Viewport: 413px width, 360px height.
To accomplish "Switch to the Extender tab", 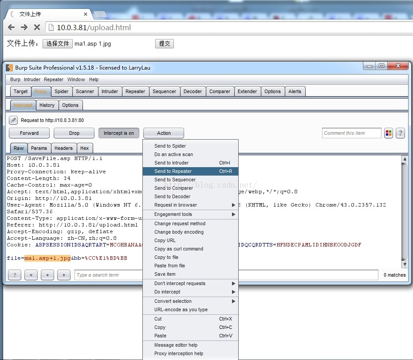I will (x=247, y=91).
